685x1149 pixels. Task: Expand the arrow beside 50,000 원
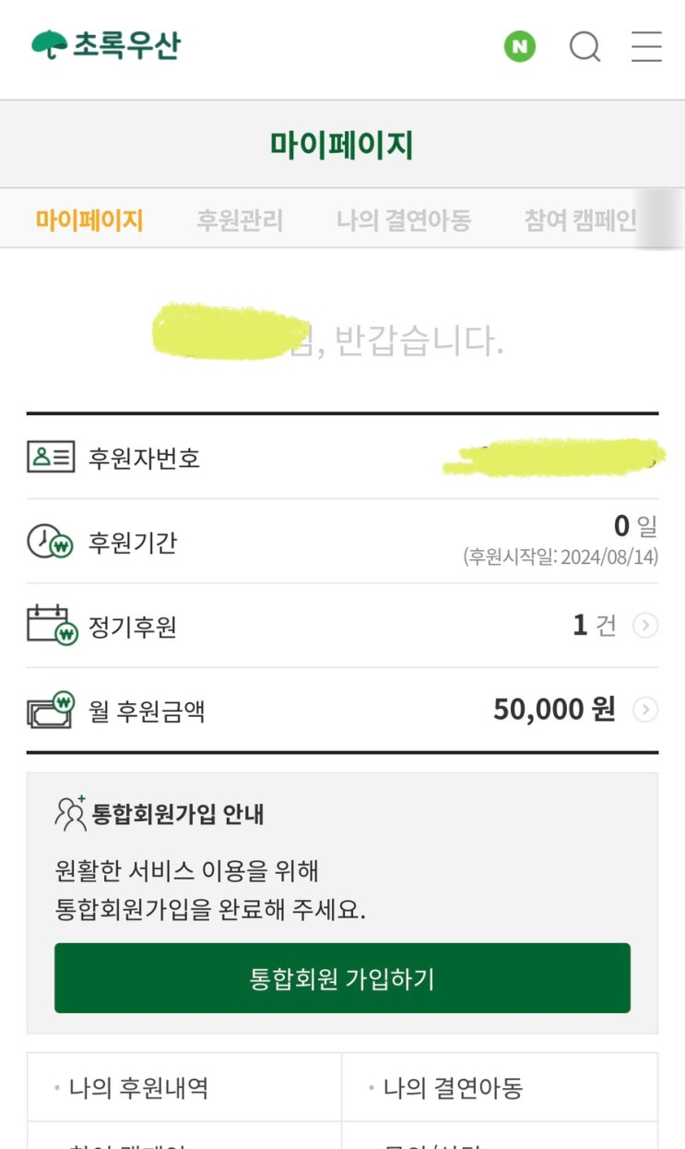(x=645, y=710)
